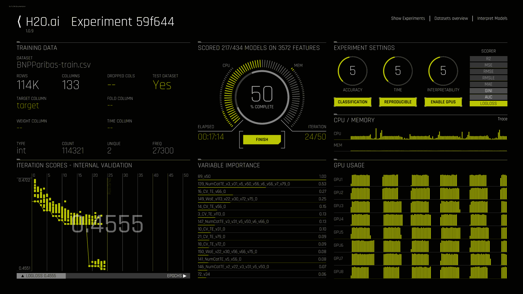
Task: Click the H2O.ai logo
Action: 42,22
